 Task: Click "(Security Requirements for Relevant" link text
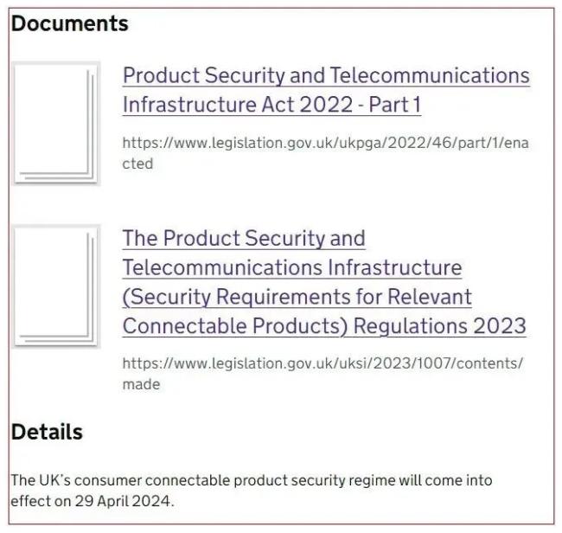click(x=297, y=297)
